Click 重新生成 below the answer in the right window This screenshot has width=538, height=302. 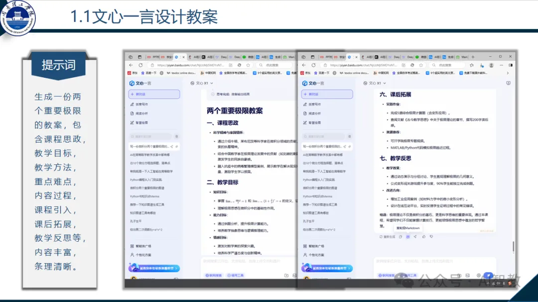pyautogui.click(x=387, y=237)
